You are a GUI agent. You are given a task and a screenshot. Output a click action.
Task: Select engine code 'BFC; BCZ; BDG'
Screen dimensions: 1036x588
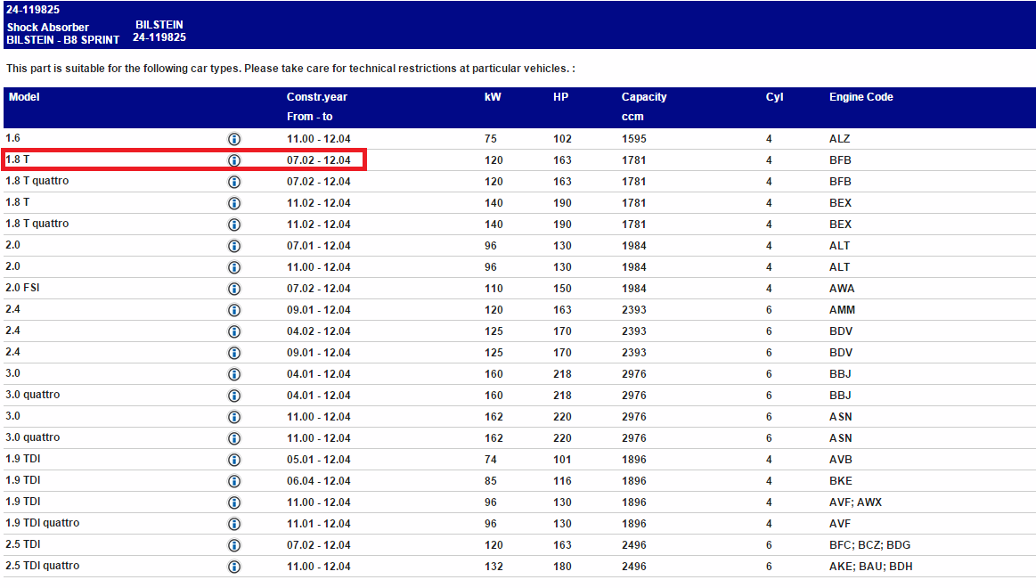tap(869, 545)
